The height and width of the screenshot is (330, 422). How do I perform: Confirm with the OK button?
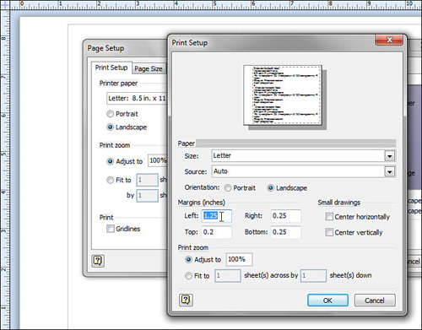327,300
